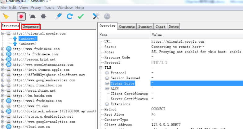The width and height of the screenshot is (243, 129).
Task: Switch to the Structure tab
Action: 11,26
